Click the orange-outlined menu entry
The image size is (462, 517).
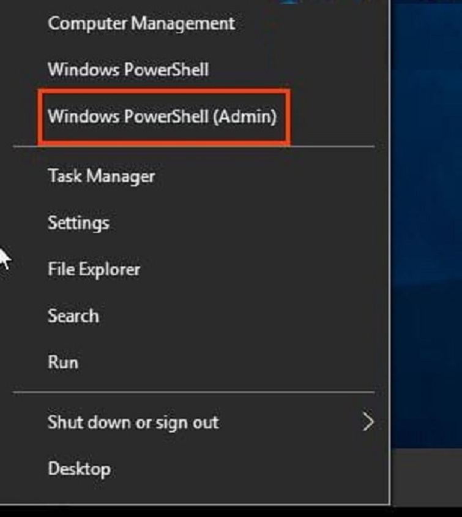coord(162,116)
